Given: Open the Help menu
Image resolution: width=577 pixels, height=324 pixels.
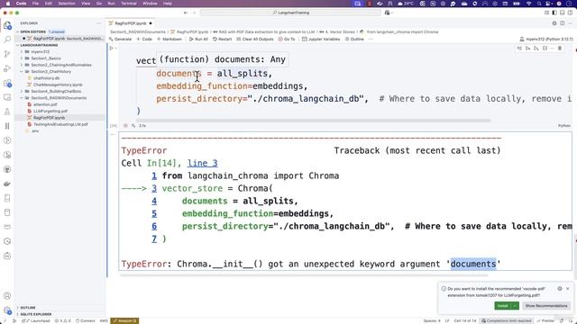Looking at the screenshot, I should pyautogui.click(x=168, y=4).
